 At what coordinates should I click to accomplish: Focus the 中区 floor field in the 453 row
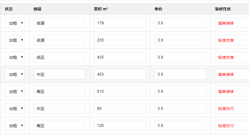(59, 74)
